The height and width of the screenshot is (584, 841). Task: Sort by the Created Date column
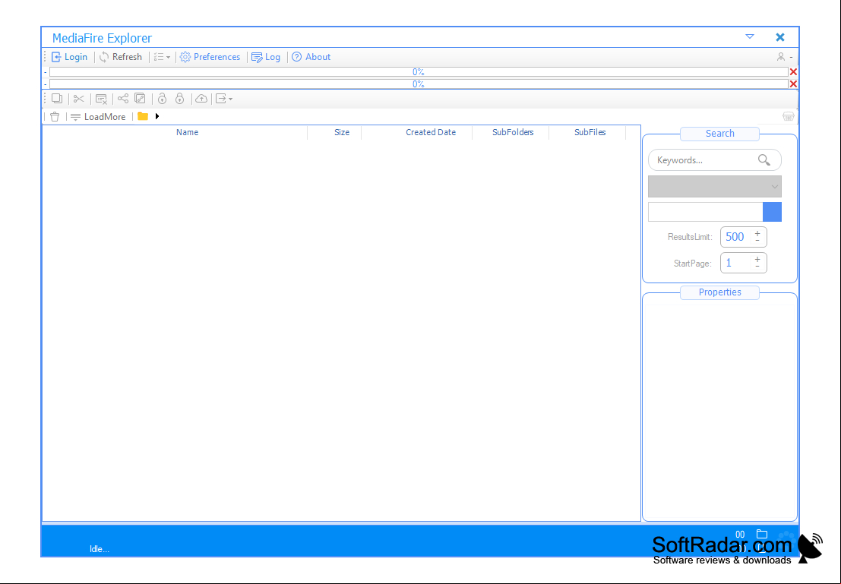tap(431, 132)
